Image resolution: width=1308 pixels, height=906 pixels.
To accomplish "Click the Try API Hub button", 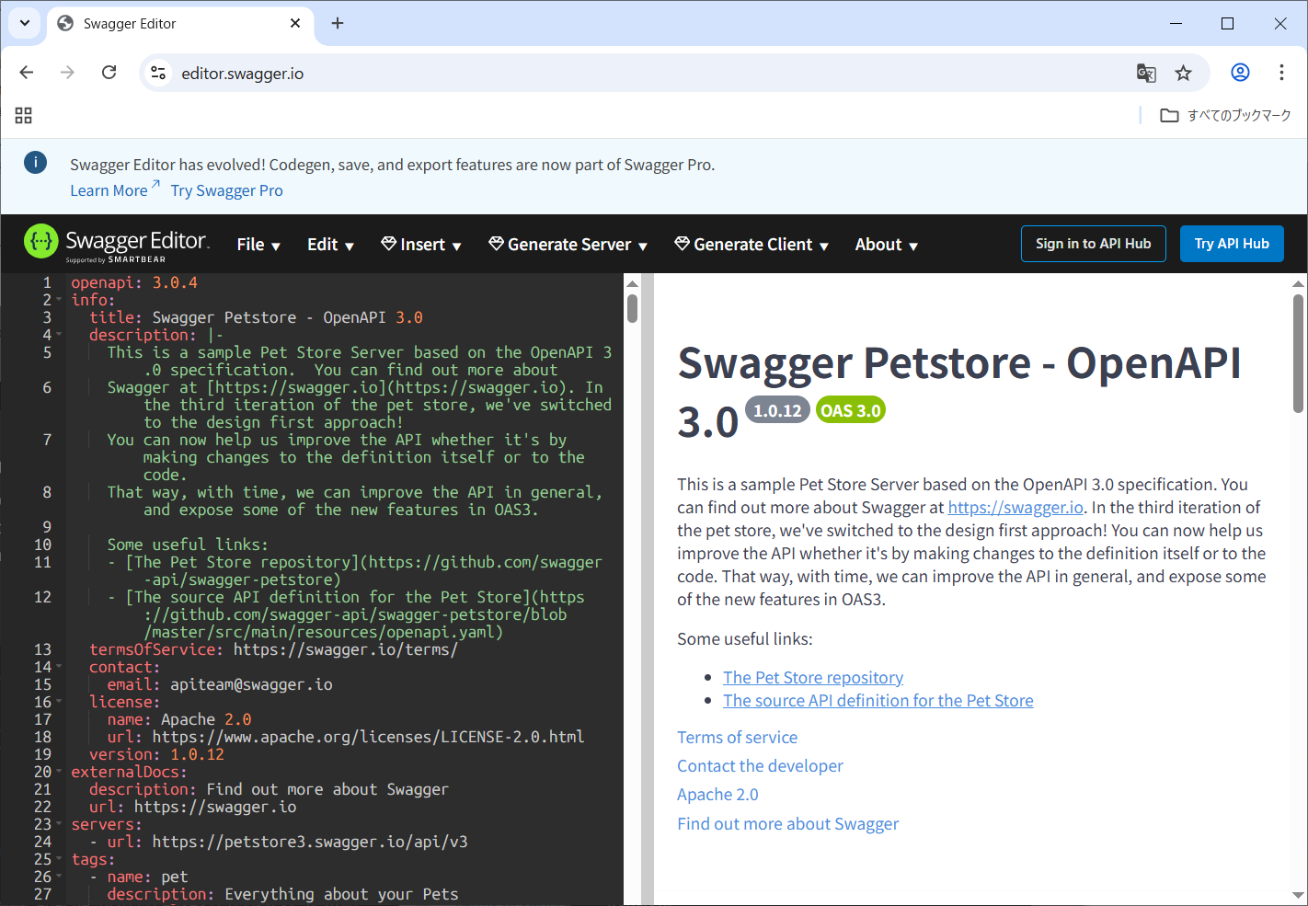I will tap(1231, 244).
